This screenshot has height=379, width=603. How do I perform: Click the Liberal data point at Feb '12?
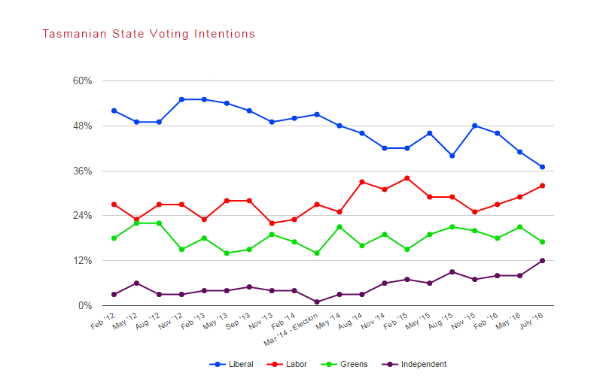click(114, 111)
